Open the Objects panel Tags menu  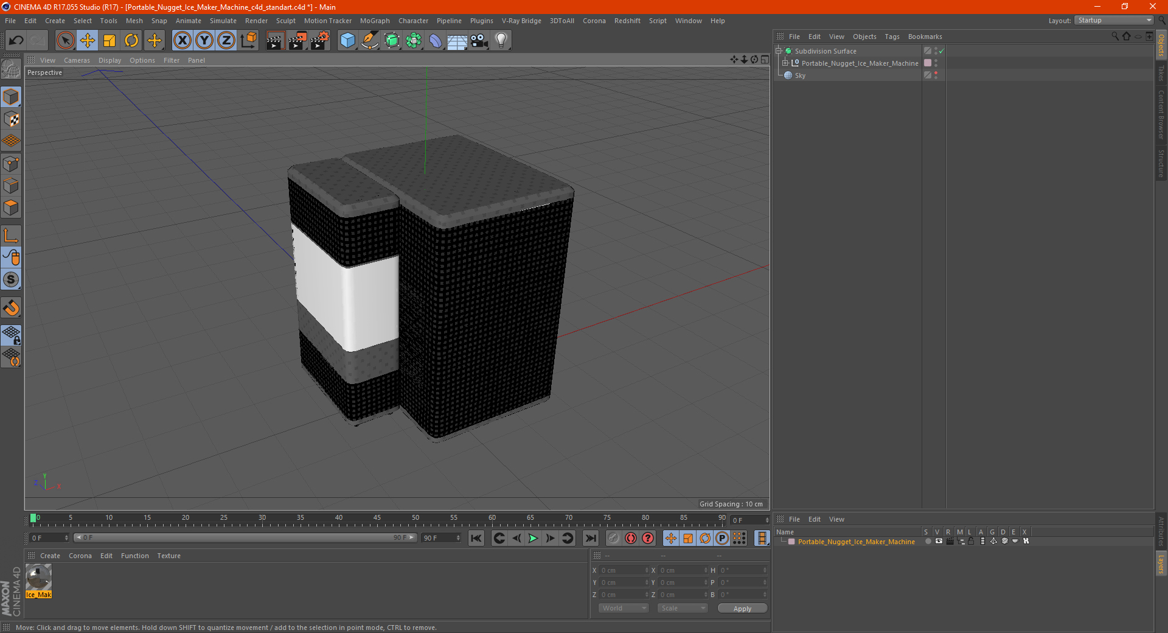pyautogui.click(x=892, y=37)
